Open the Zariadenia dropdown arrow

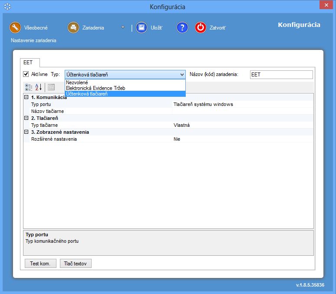coord(123,27)
